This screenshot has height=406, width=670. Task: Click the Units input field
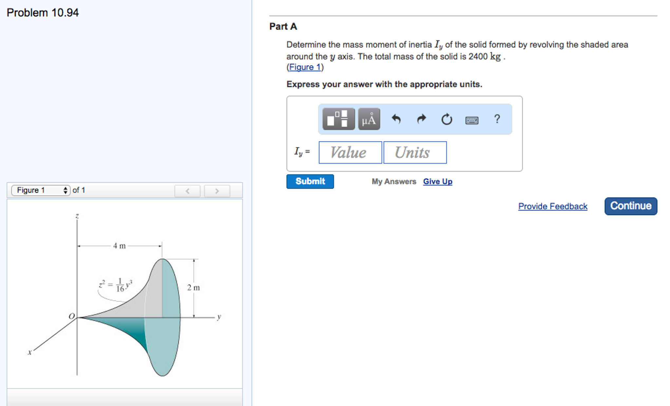click(x=415, y=153)
